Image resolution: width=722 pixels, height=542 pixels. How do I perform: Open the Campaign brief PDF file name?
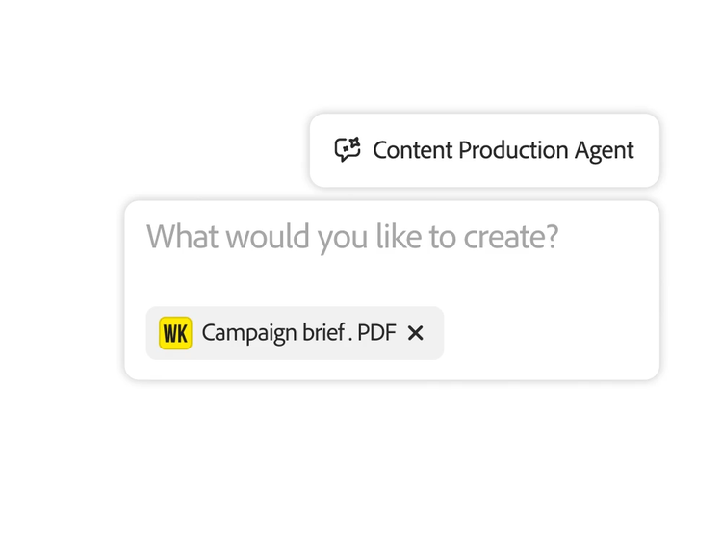click(298, 333)
